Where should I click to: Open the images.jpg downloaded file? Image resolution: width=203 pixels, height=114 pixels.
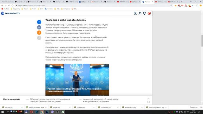(x=56, y=107)
